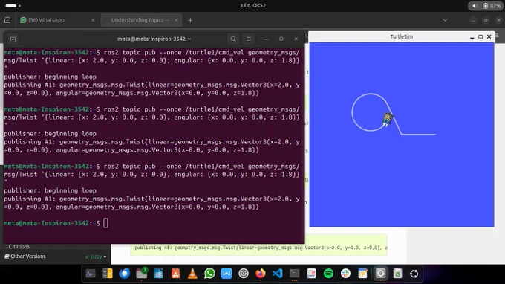The width and height of the screenshot is (505, 284).
Task: Maximize the terminal window
Action: 281,39
